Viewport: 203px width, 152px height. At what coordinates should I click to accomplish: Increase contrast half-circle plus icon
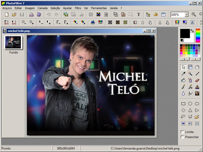[49, 22]
